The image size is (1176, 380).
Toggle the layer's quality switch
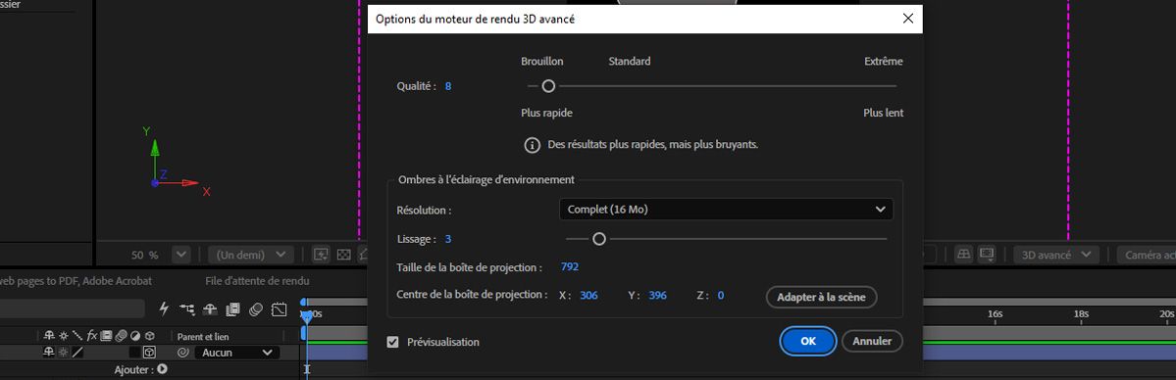point(77,353)
